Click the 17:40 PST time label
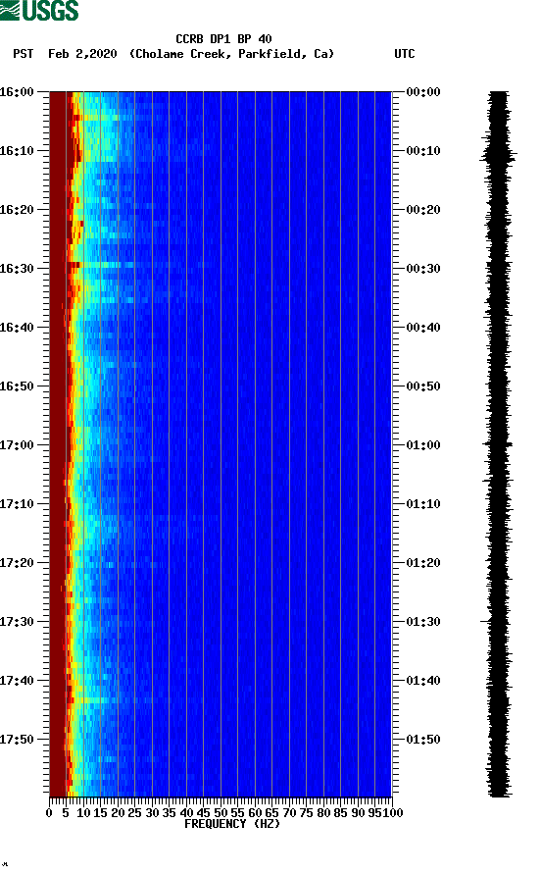 click(17, 680)
